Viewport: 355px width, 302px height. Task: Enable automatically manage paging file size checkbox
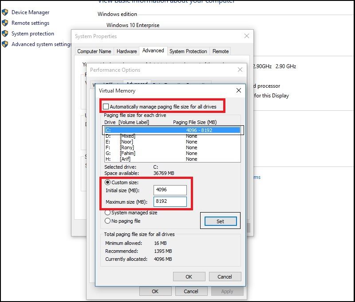click(106, 106)
